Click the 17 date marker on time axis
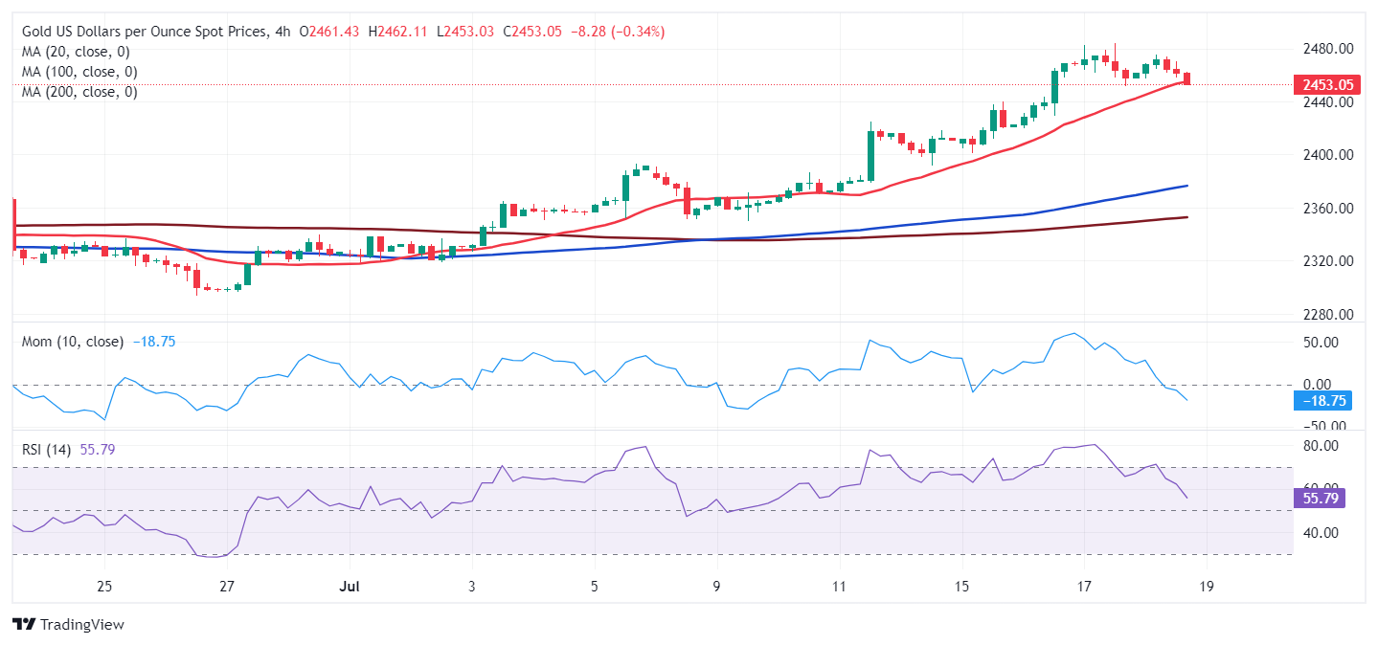Screen dimensions: 1378x645 [1084, 586]
